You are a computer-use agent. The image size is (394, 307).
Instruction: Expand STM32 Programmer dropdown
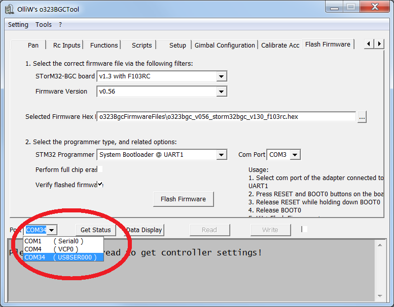coord(221,155)
